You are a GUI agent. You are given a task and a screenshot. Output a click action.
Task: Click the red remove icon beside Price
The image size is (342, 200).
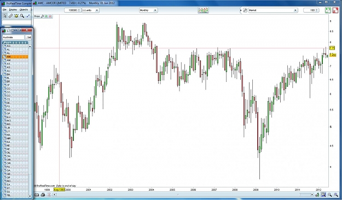pos(50,16)
